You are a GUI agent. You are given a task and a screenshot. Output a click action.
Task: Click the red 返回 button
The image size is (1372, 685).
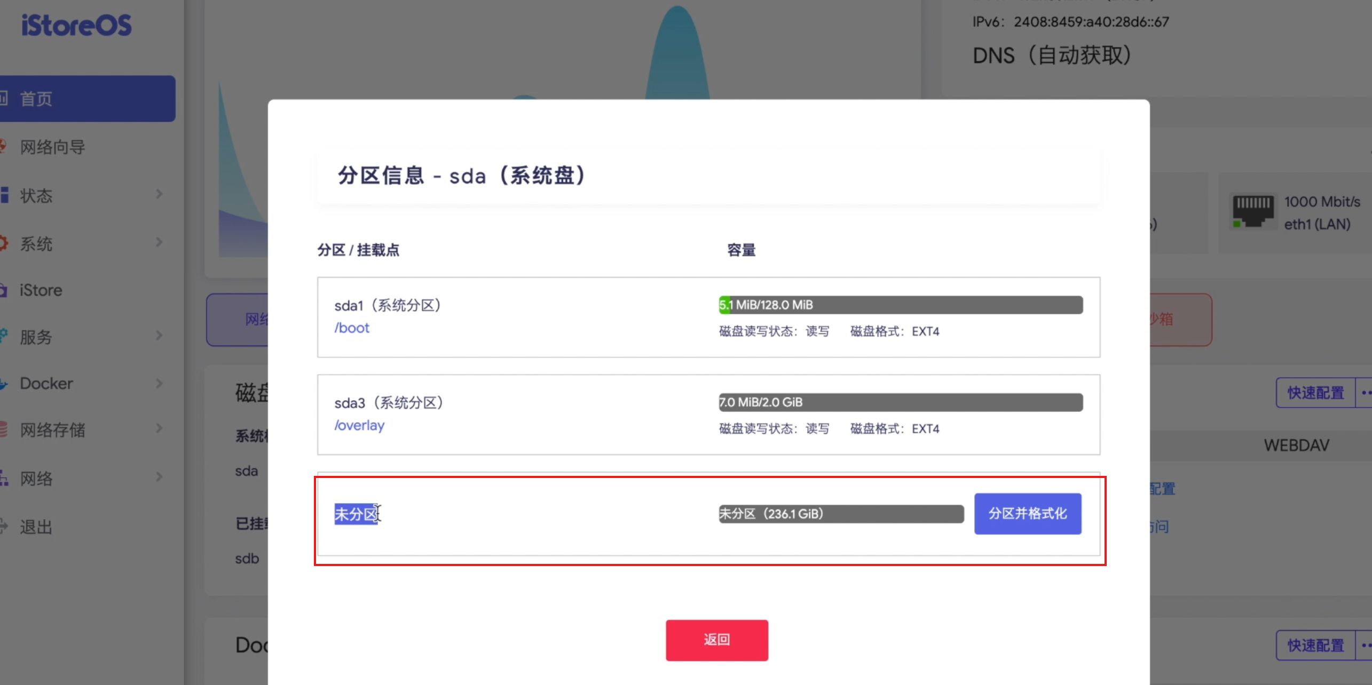717,640
